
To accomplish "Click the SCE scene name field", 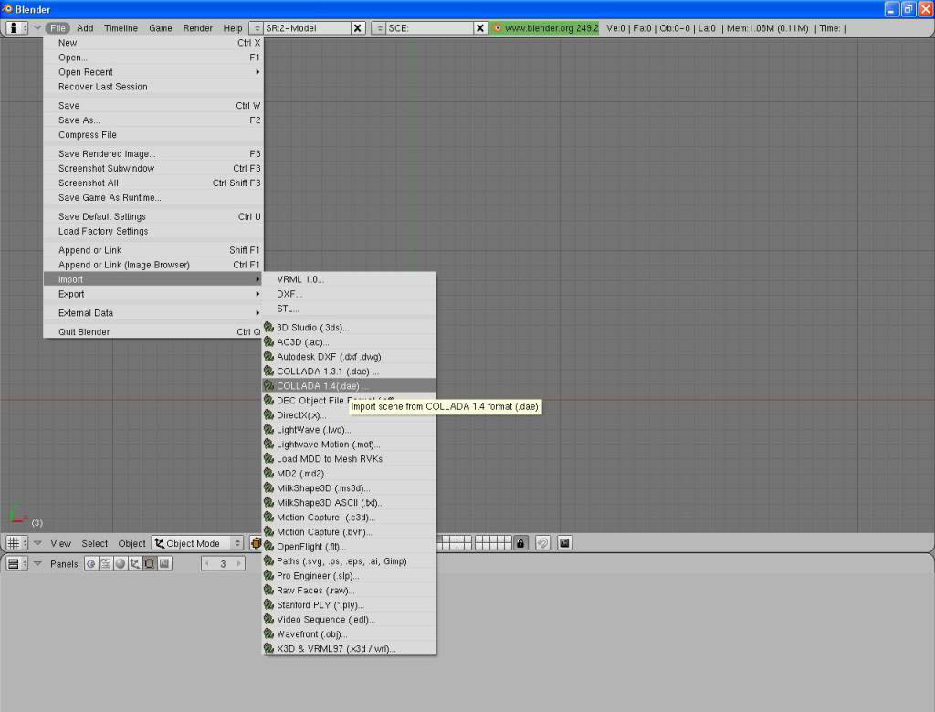I will pyautogui.click(x=429, y=28).
